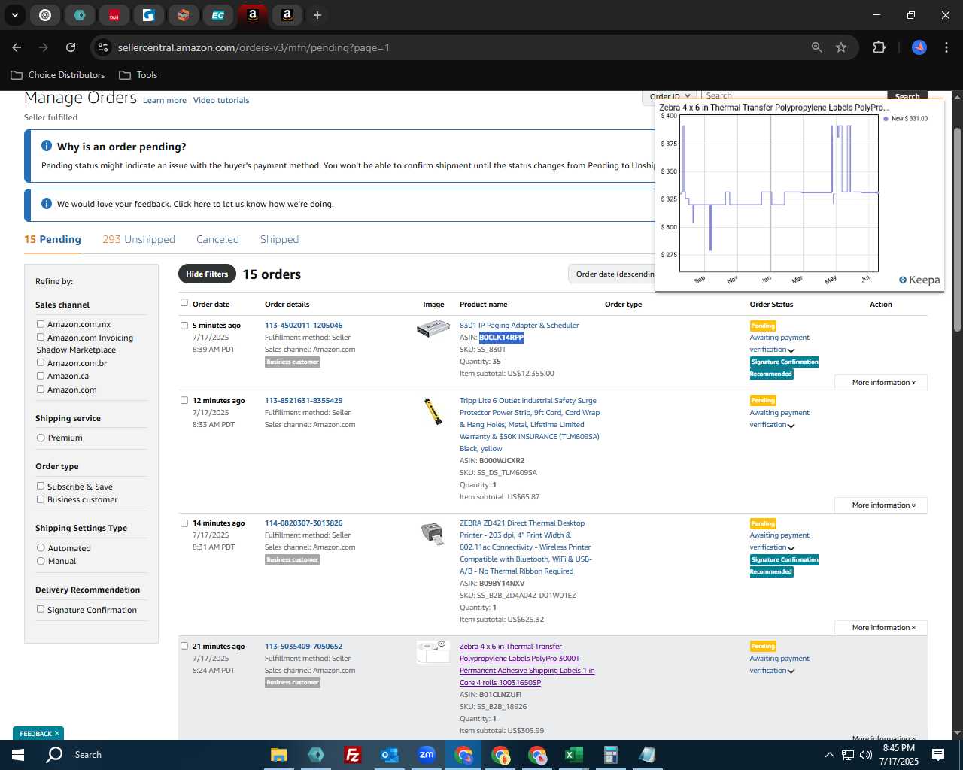
Task: Open the feedback link banner
Action: pos(196,204)
